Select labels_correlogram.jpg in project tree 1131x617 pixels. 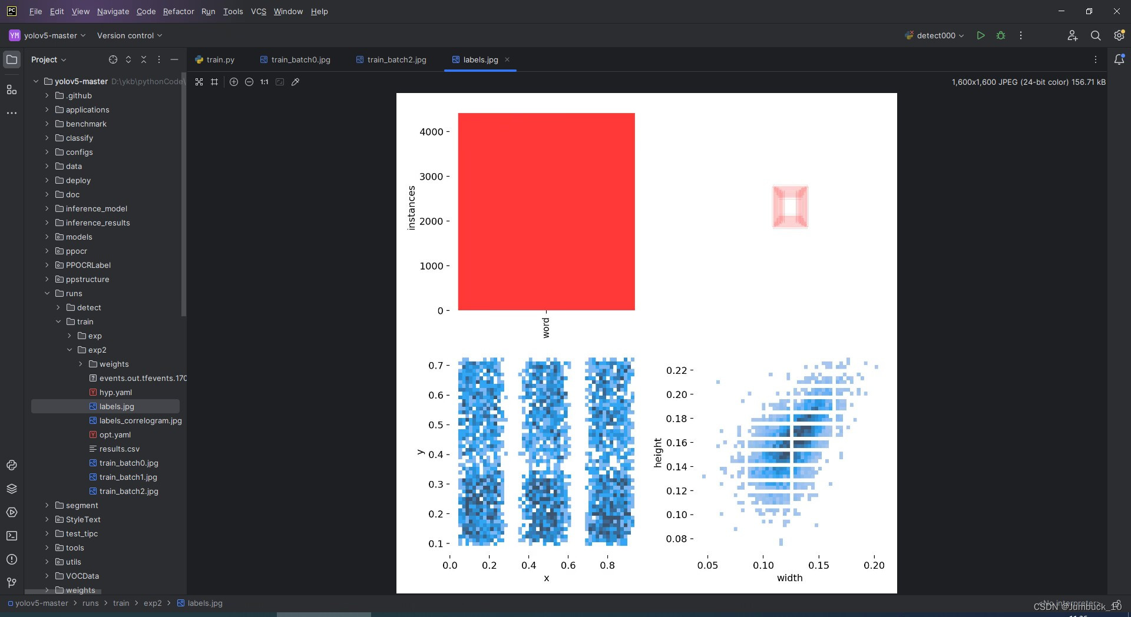[x=135, y=420]
